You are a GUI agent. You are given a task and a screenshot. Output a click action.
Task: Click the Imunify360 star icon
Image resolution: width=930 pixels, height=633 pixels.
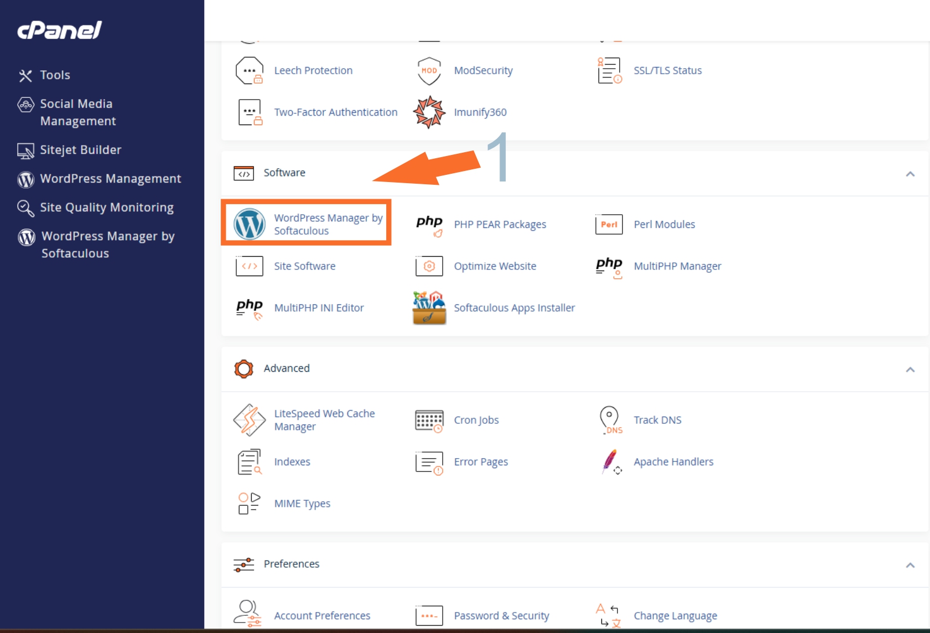point(429,112)
